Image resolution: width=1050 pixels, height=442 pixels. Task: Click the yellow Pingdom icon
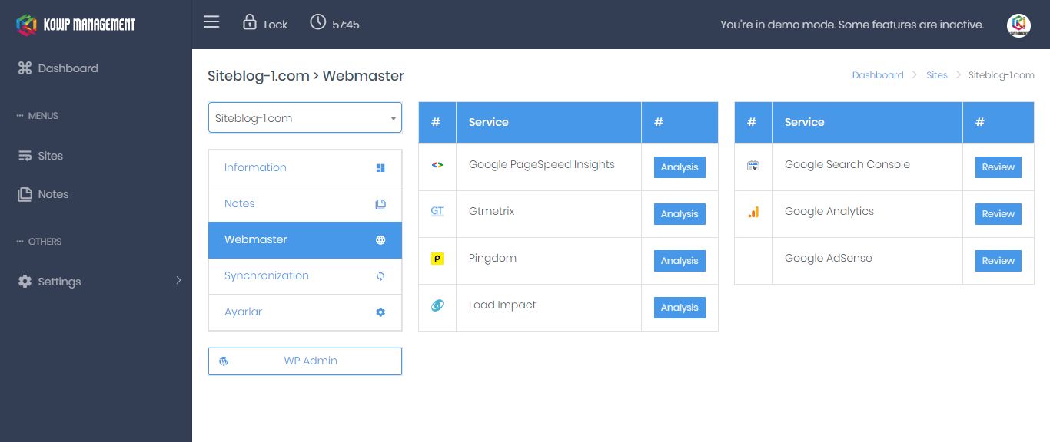(x=437, y=259)
